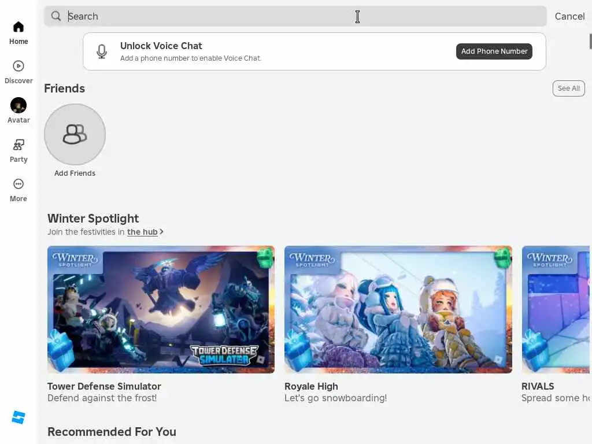
Task: Click the Roblox Studio logo in sidebar
Action: 18,417
